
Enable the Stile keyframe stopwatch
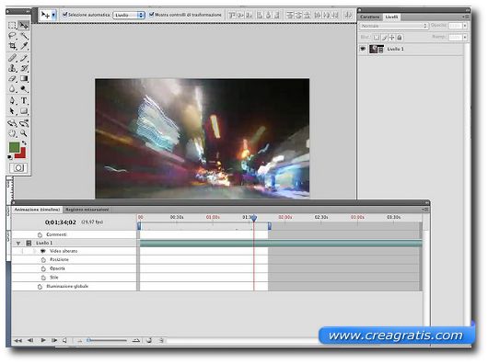pyautogui.click(x=43, y=278)
